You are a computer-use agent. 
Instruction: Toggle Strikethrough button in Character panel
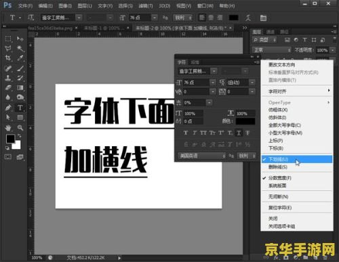pyautogui.click(x=247, y=133)
